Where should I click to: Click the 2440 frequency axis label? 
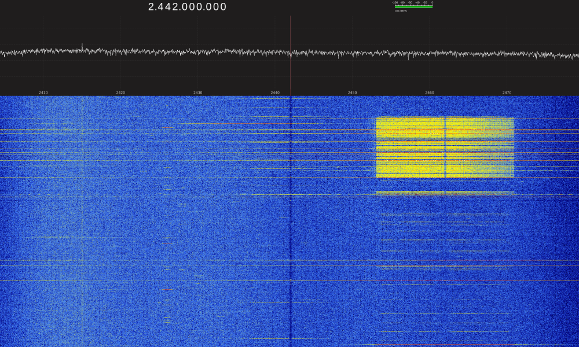275,93
